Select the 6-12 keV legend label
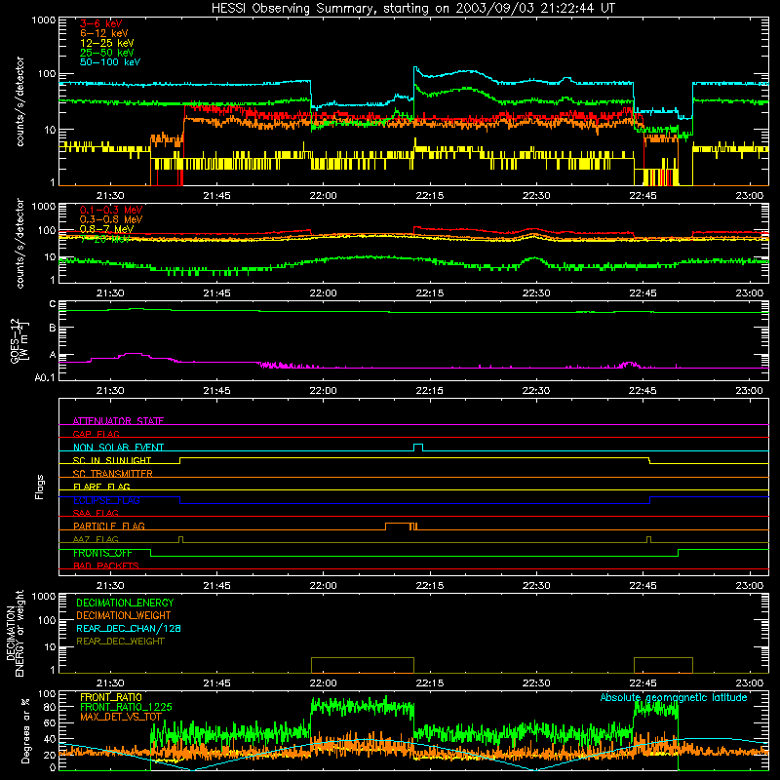 (x=104, y=33)
